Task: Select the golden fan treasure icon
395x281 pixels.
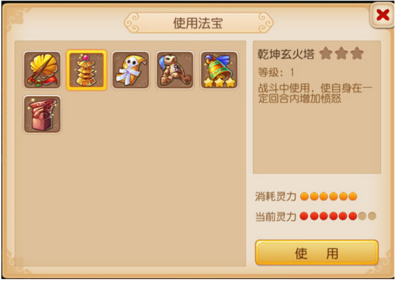Action: (42, 70)
